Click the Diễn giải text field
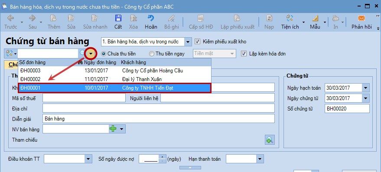This screenshot has width=381, height=172. tap(159, 119)
